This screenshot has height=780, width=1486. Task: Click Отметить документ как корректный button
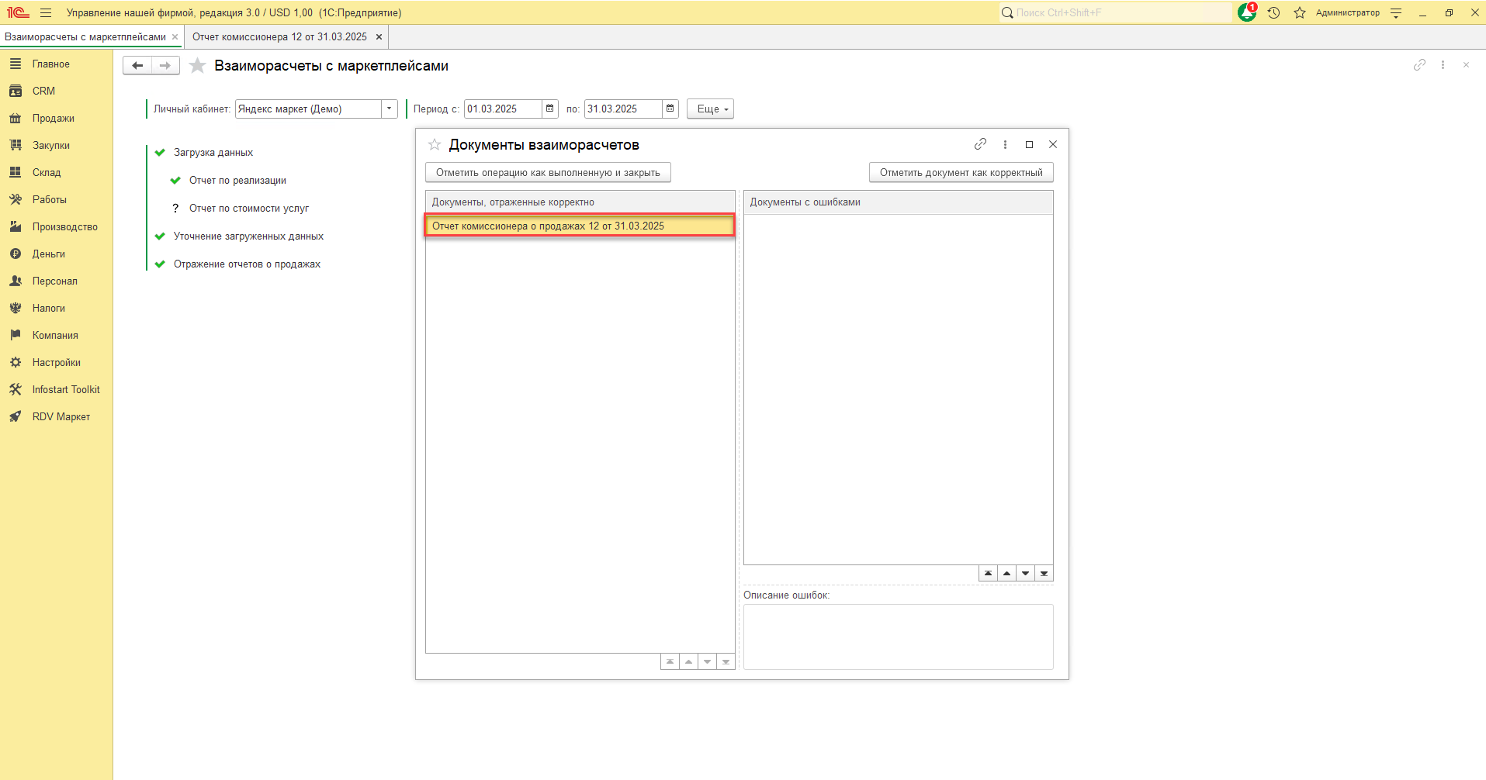[961, 172]
